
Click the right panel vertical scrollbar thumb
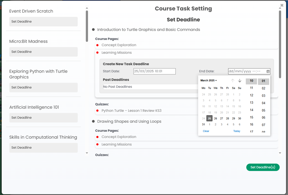pyautogui.click(x=280, y=44)
